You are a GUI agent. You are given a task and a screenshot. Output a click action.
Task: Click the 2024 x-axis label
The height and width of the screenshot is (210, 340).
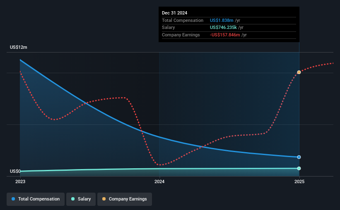[x=159, y=181]
